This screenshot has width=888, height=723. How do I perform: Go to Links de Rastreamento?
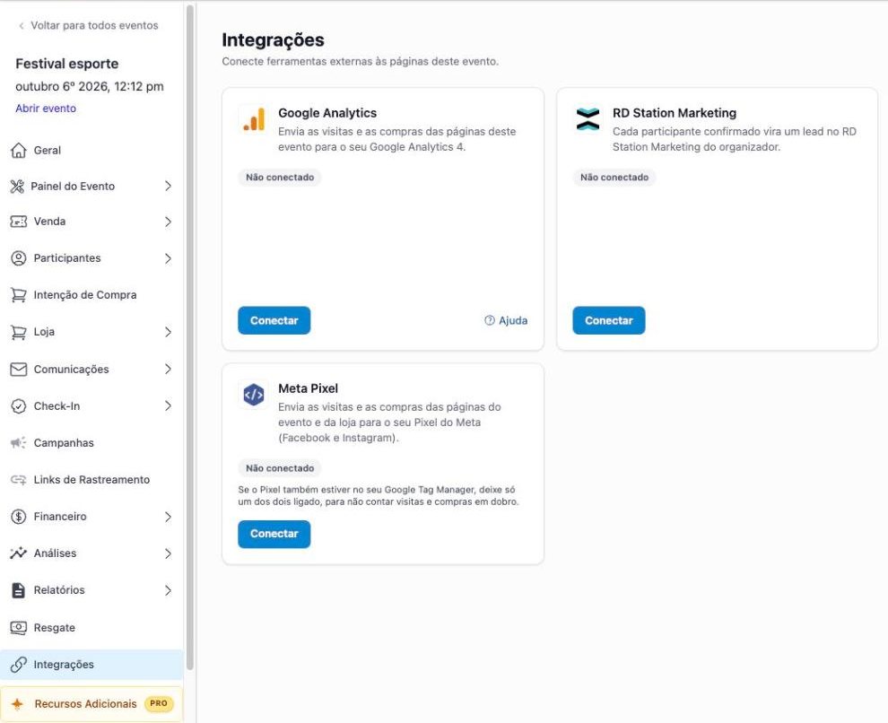pos(91,480)
